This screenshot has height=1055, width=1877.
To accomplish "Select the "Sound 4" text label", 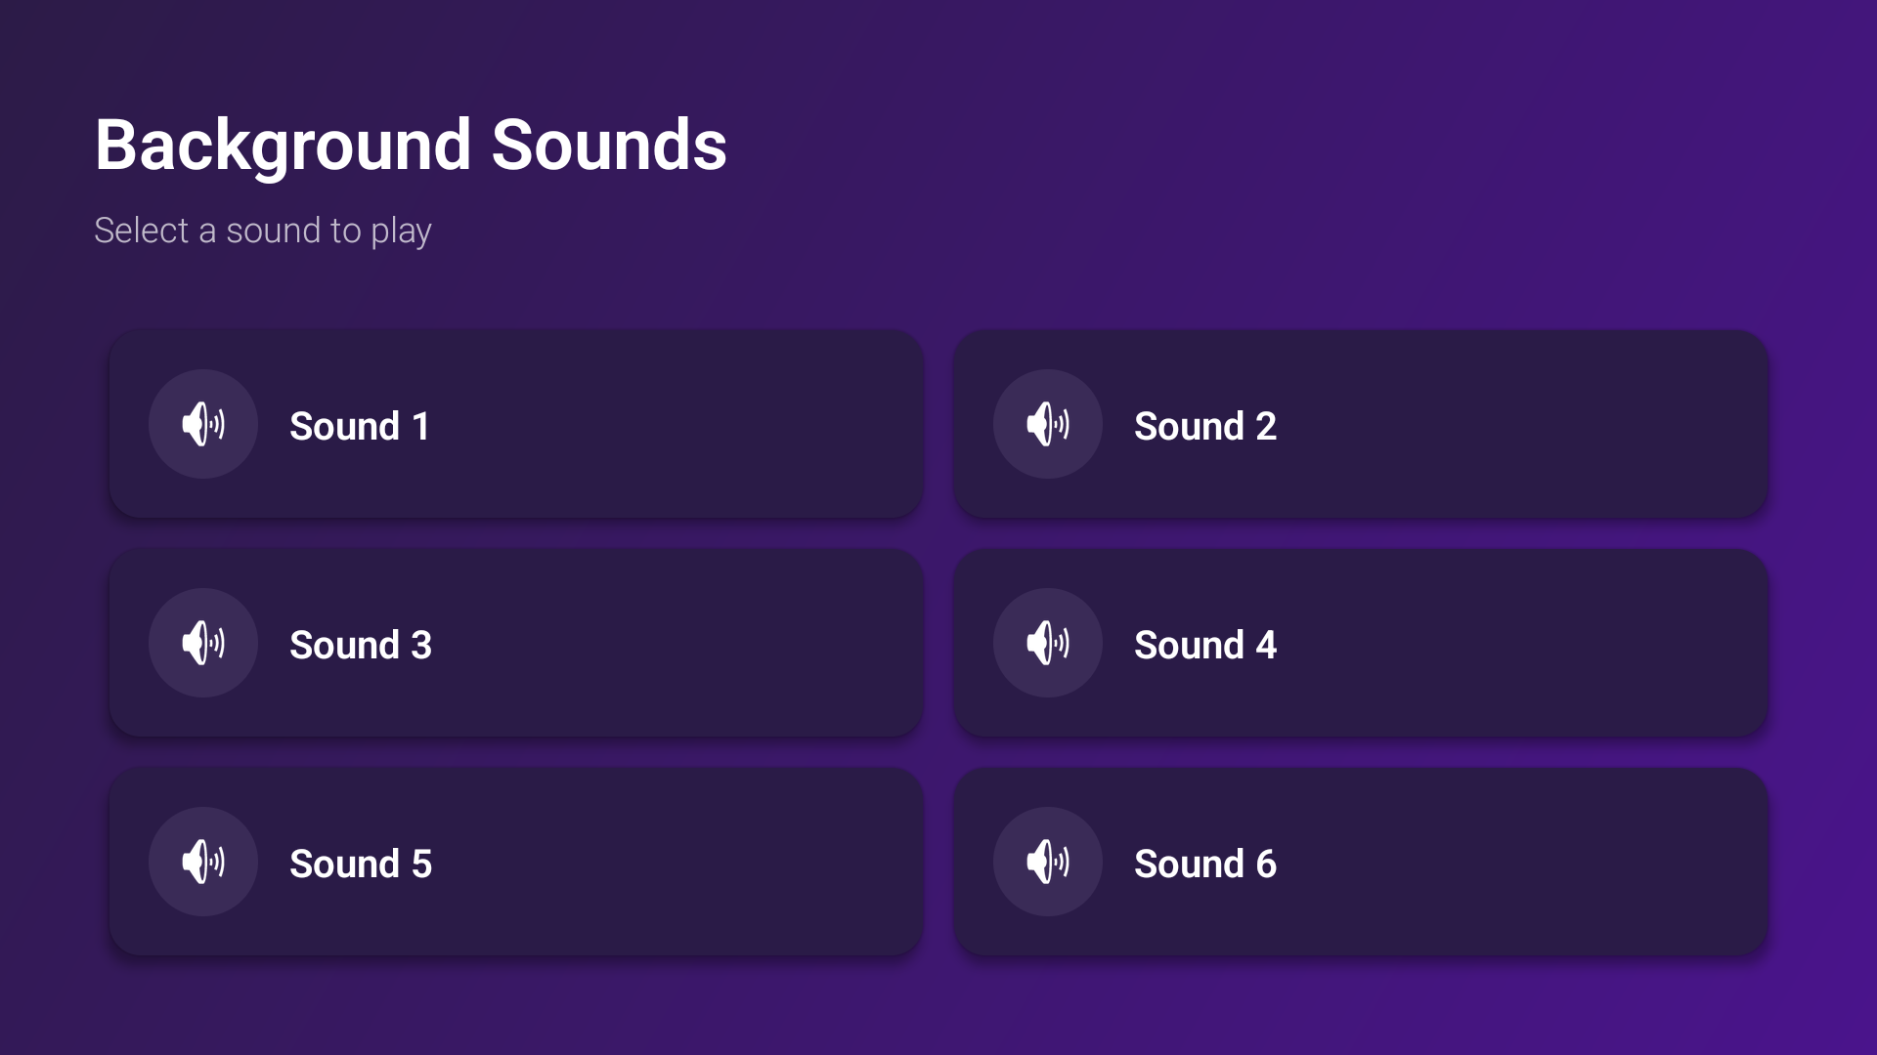I will point(1204,645).
